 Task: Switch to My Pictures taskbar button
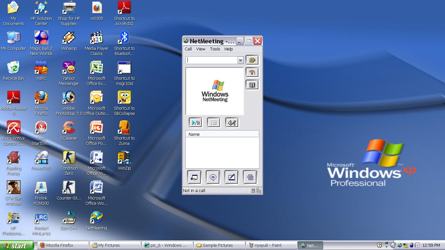point(115,245)
